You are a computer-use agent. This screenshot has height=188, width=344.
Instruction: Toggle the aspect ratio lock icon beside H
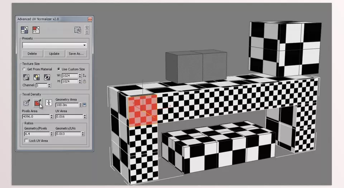[85, 81]
